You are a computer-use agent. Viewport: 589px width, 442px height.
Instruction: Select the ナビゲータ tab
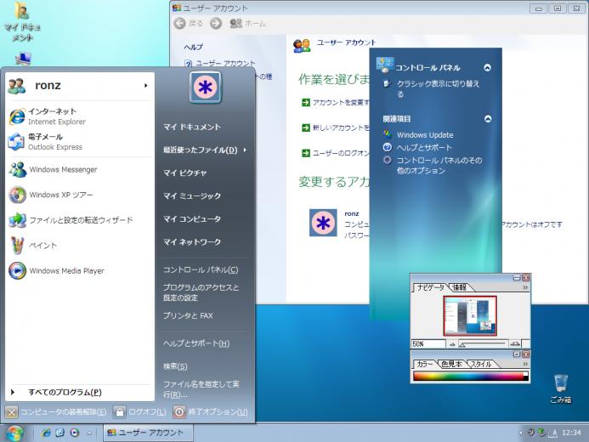[x=430, y=287]
